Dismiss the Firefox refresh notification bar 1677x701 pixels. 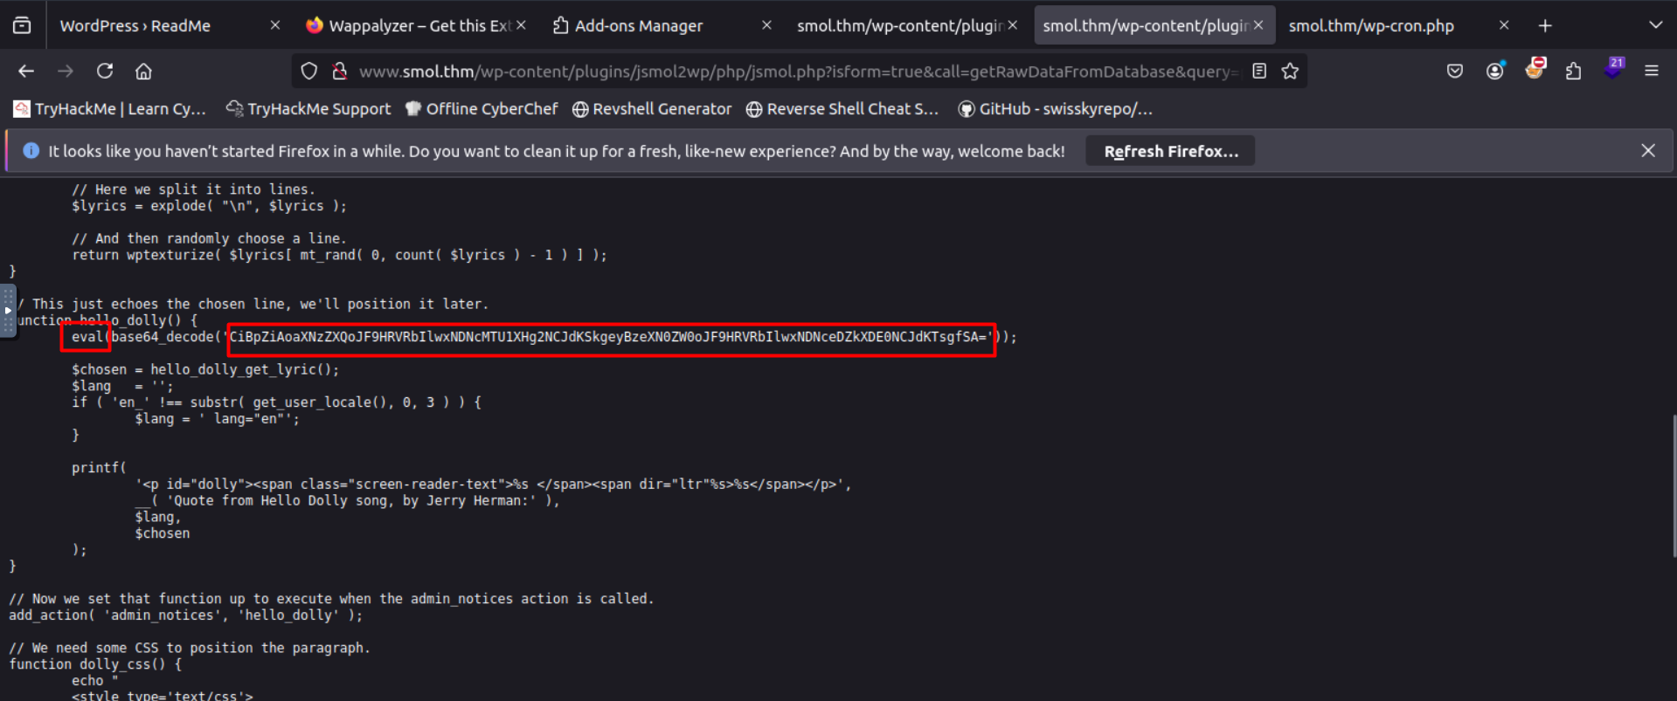point(1648,151)
